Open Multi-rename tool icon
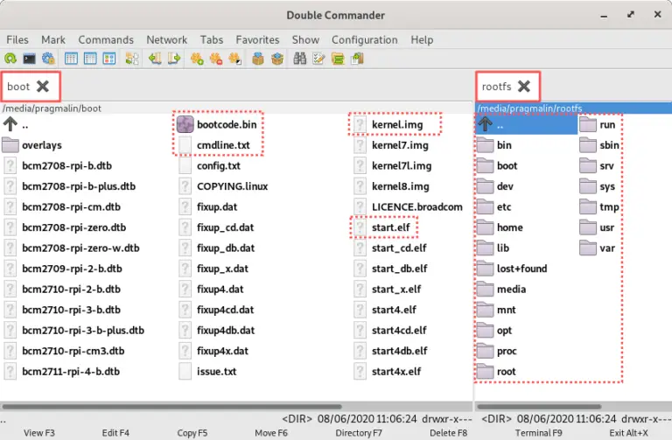The image size is (672, 440). tap(318, 59)
